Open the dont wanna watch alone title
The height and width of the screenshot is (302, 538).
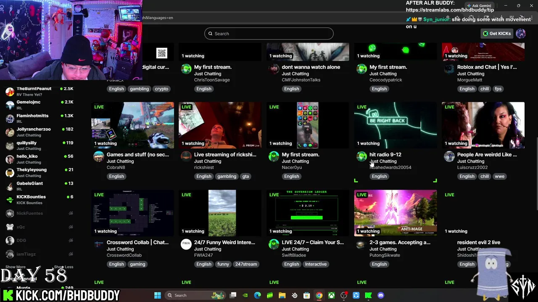pyautogui.click(x=311, y=67)
